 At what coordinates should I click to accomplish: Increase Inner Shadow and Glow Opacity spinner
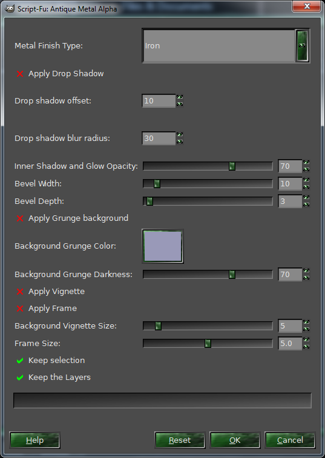pyautogui.click(x=306, y=163)
